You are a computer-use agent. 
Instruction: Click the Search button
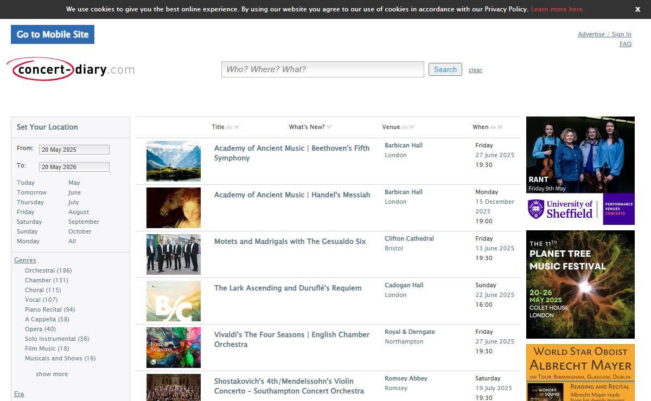coord(445,69)
